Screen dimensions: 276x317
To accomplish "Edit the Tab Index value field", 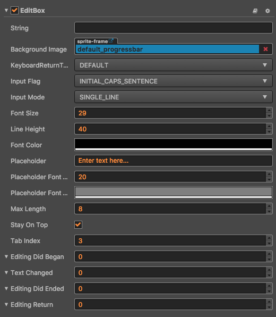I will coord(170,240).
